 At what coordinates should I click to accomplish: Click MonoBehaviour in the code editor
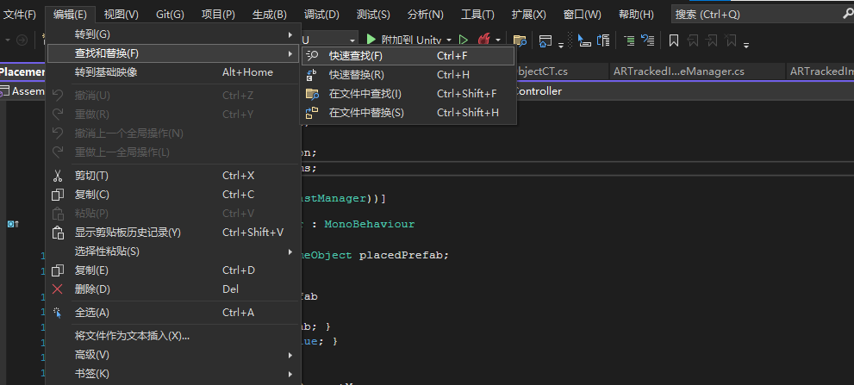[x=370, y=224]
